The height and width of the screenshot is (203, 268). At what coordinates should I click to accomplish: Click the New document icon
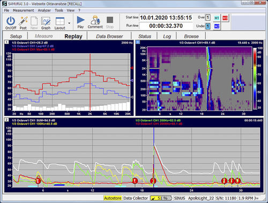pos(34,21)
